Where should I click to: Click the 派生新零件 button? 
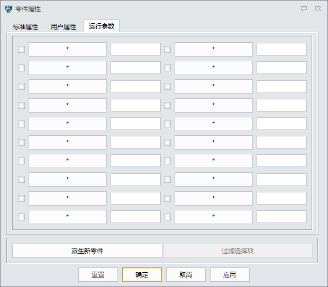point(87,251)
